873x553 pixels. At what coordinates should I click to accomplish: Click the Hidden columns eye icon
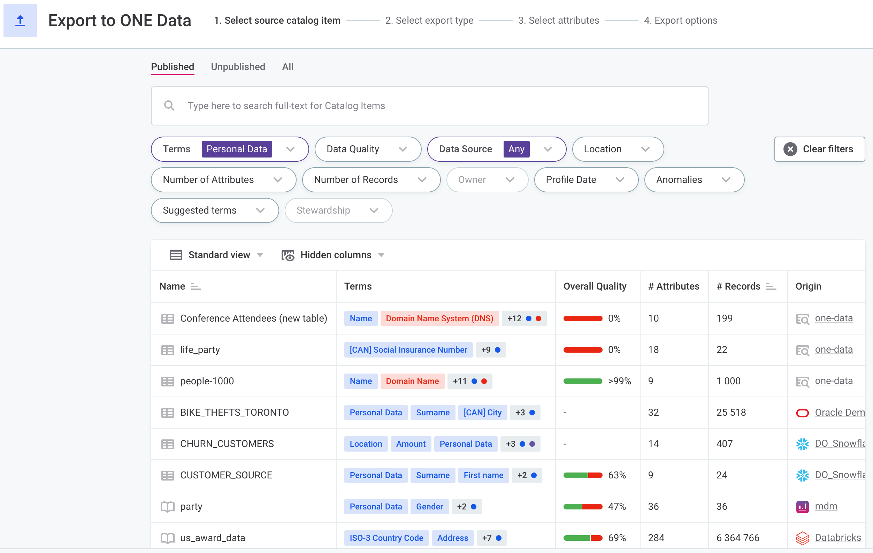pyautogui.click(x=288, y=255)
